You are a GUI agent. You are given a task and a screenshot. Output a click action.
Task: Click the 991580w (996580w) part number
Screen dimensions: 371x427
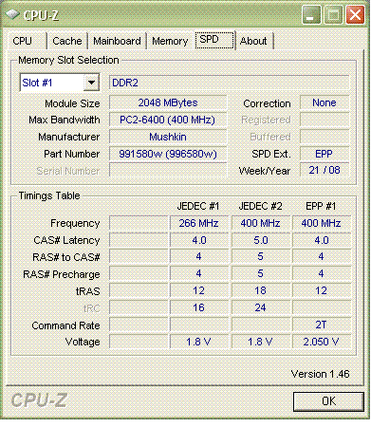[x=168, y=154]
